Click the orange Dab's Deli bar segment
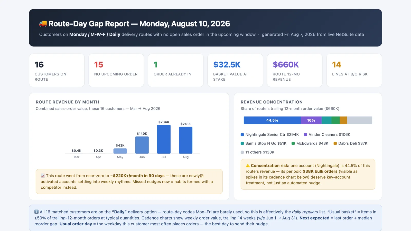 (x=343, y=120)
